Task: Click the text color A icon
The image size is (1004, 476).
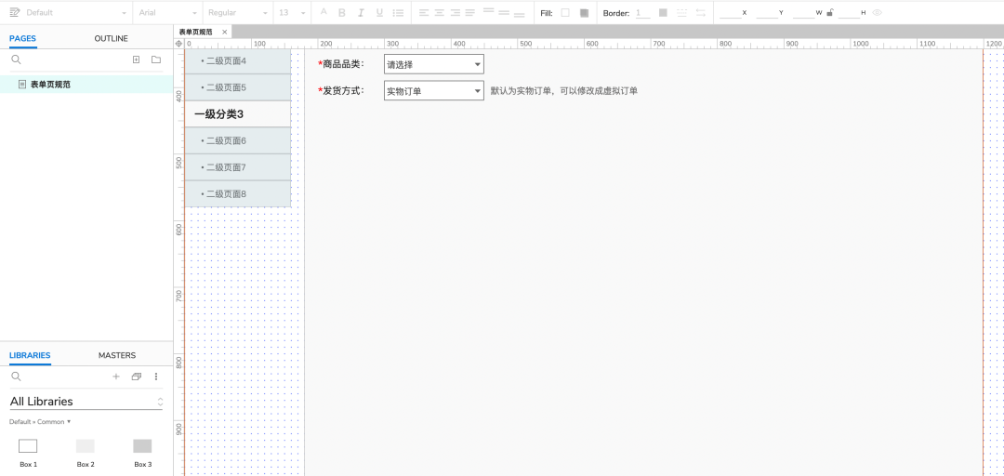Action: [x=324, y=12]
